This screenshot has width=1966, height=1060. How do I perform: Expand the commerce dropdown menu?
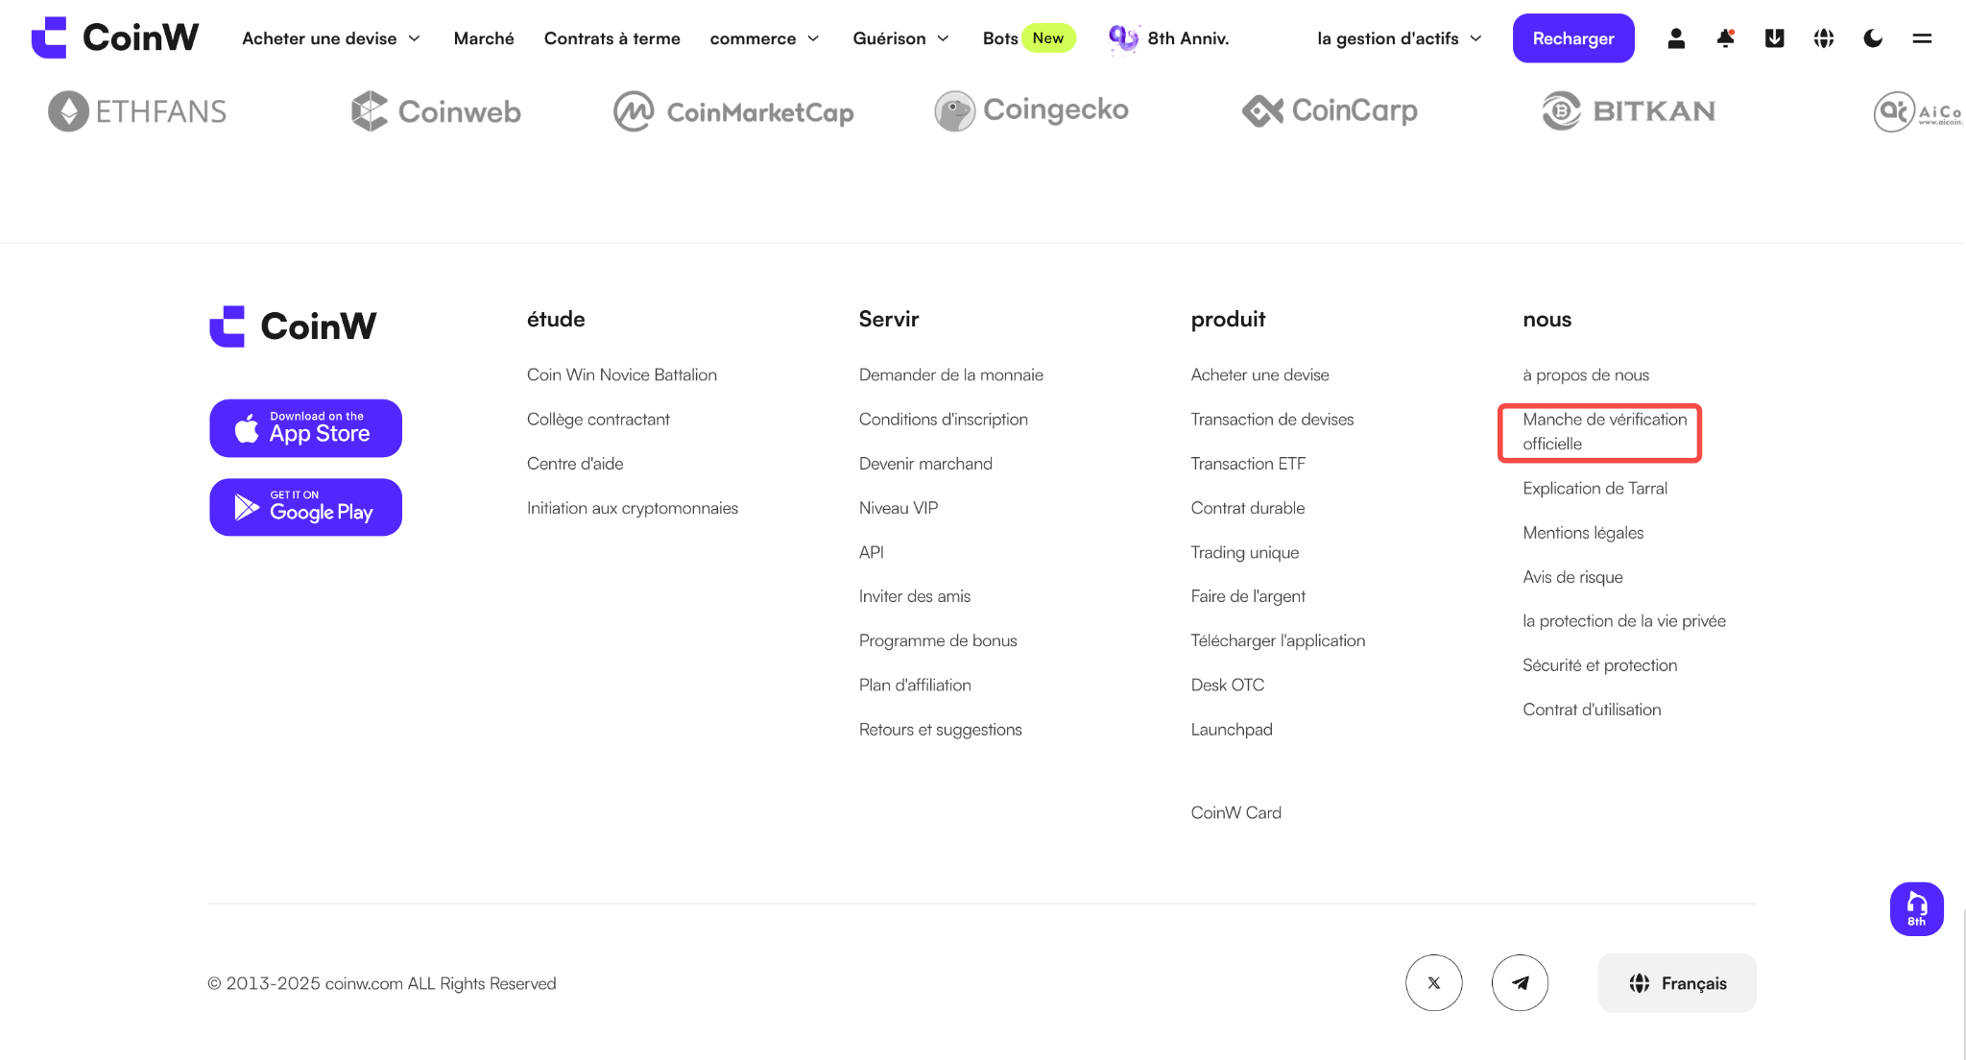(x=765, y=38)
